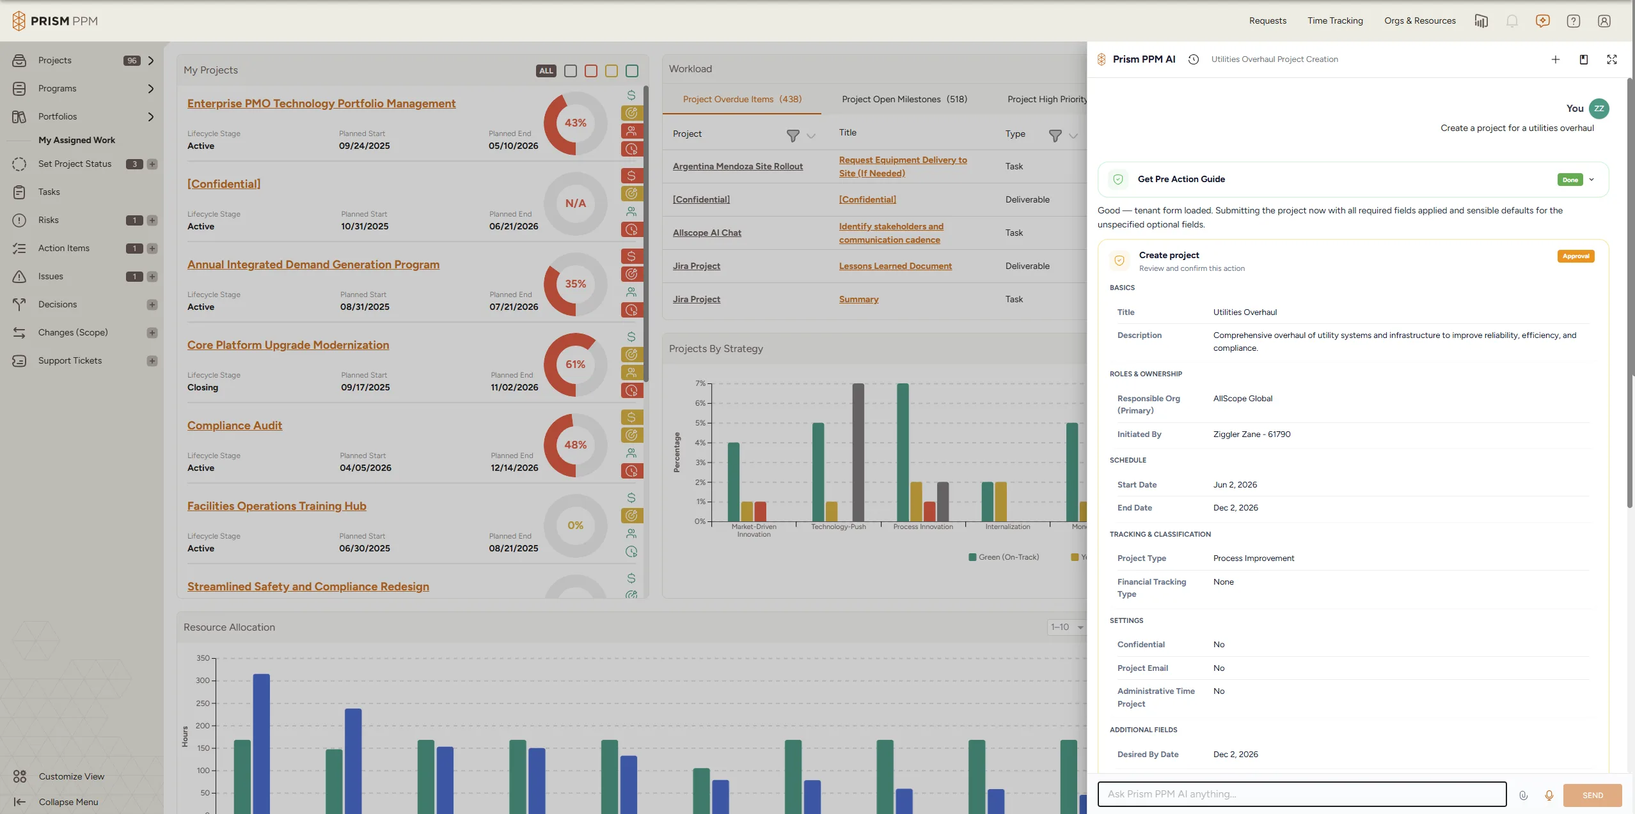
Task: Toggle the Prism AI chat icon in header
Action: (x=1542, y=21)
